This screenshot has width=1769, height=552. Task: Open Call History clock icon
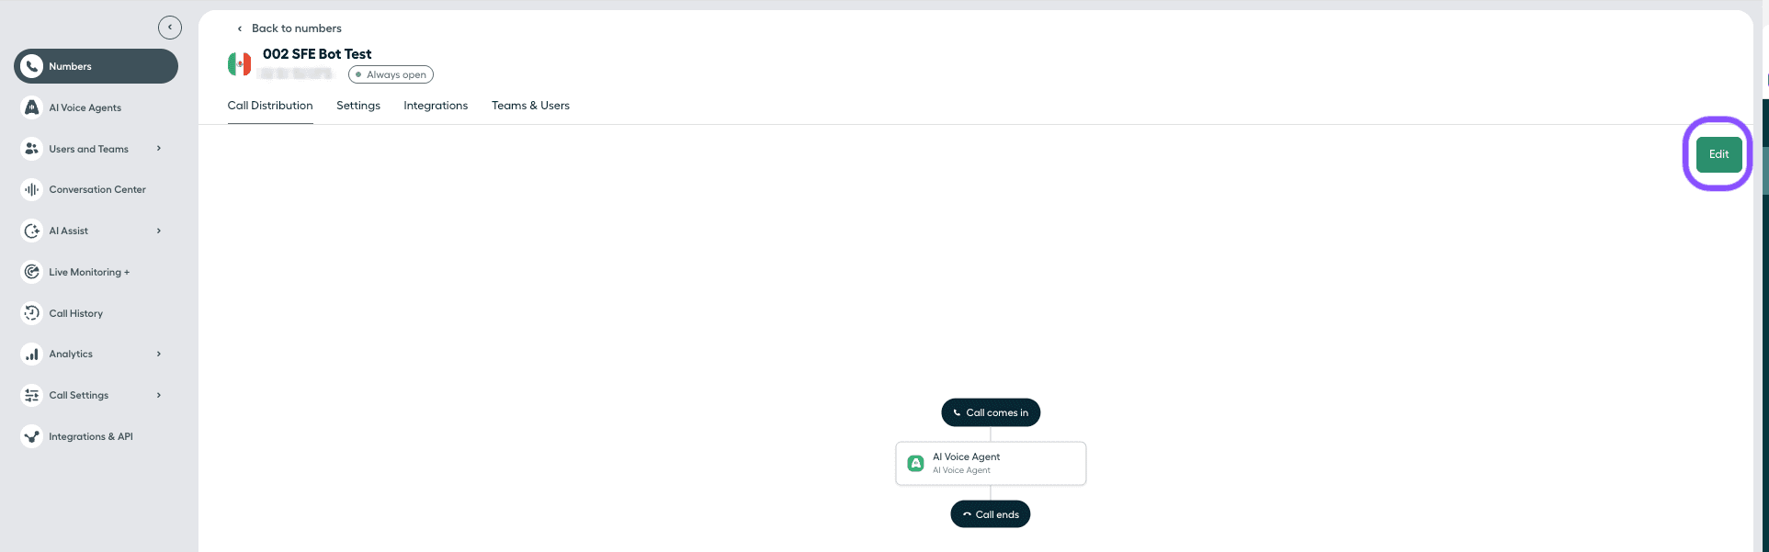31,313
